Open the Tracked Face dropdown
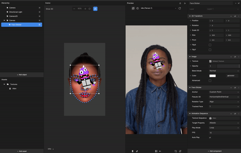241x153 pixels. (224, 106)
